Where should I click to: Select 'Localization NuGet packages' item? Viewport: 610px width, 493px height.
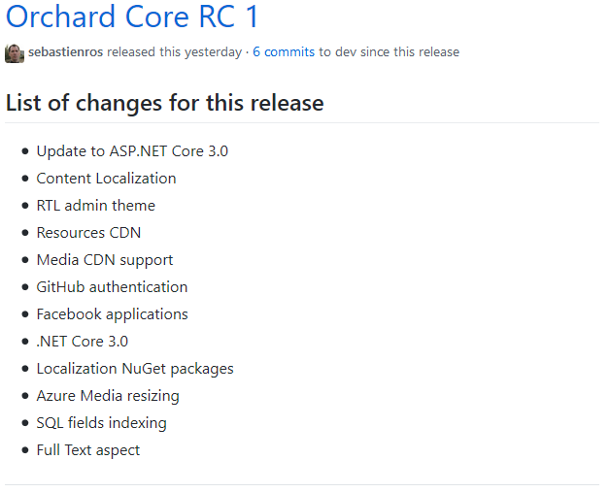pyautogui.click(x=135, y=369)
